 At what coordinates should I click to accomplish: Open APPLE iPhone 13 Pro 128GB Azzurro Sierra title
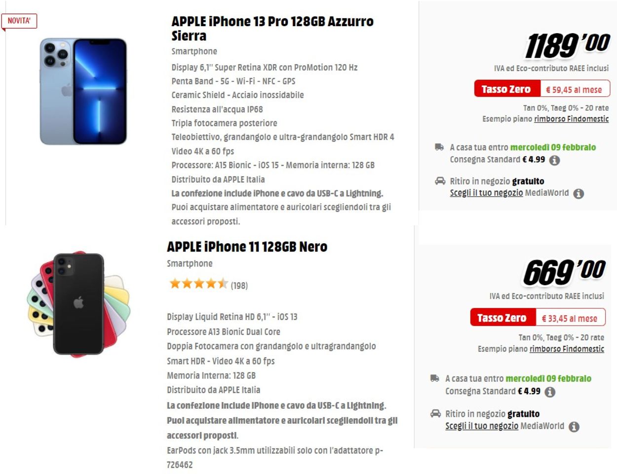[x=272, y=29]
